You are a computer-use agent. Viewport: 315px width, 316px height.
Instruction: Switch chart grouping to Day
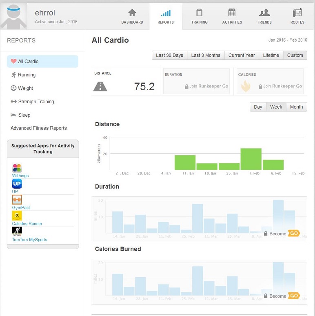(258, 107)
